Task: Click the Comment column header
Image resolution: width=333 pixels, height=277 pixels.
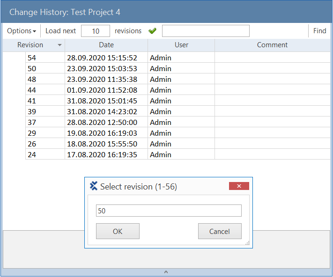Action: pos(272,45)
